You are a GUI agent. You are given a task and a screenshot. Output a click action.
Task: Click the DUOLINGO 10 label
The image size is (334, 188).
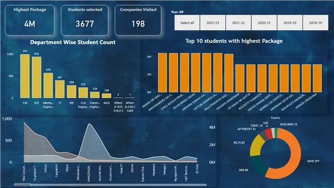click(x=289, y=124)
